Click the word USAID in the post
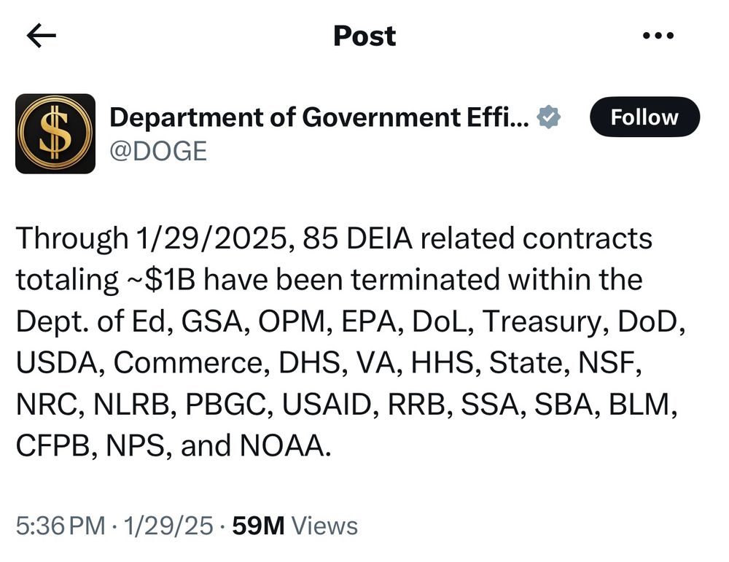 tap(327, 405)
